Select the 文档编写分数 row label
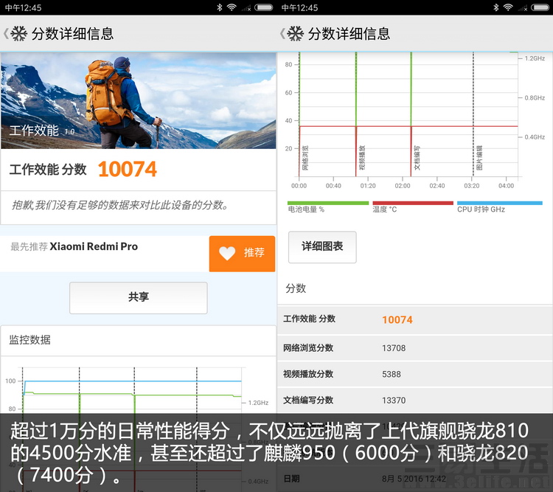 [308, 401]
